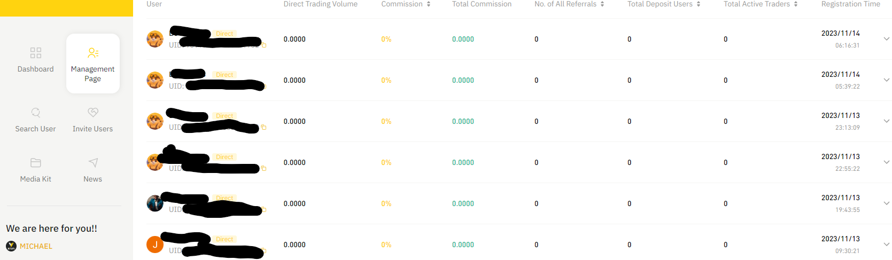Sort by Commission column arrows
Screen dimensions: 892x260
(429, 4)
